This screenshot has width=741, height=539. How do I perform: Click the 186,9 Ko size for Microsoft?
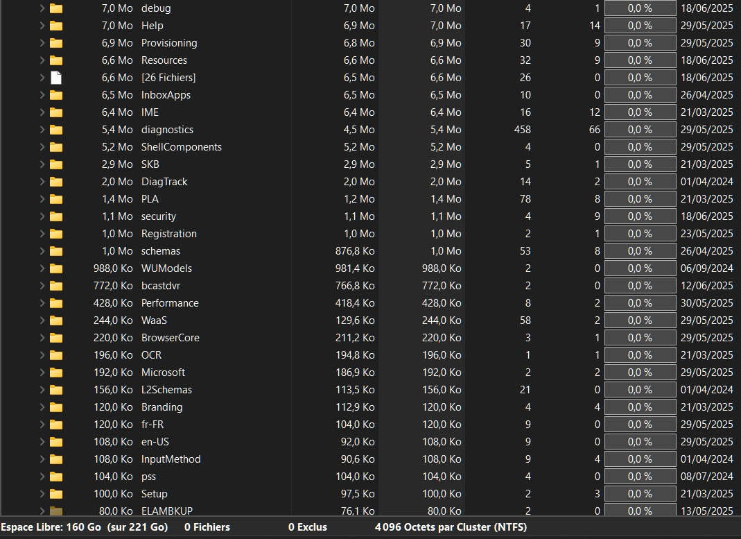coord(355,372)
